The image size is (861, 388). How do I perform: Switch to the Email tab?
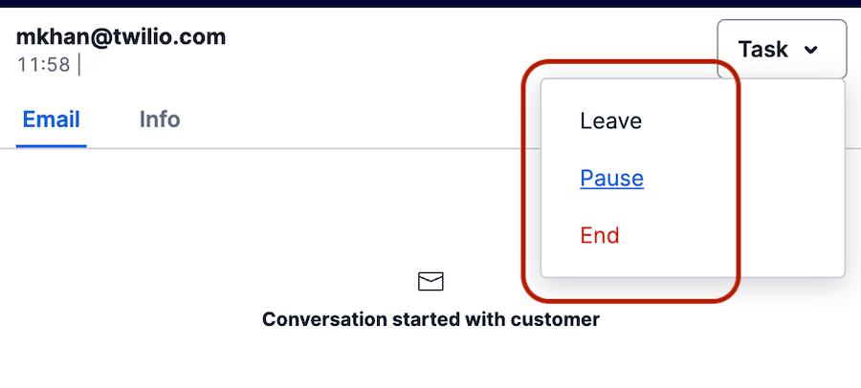point(52,120)
